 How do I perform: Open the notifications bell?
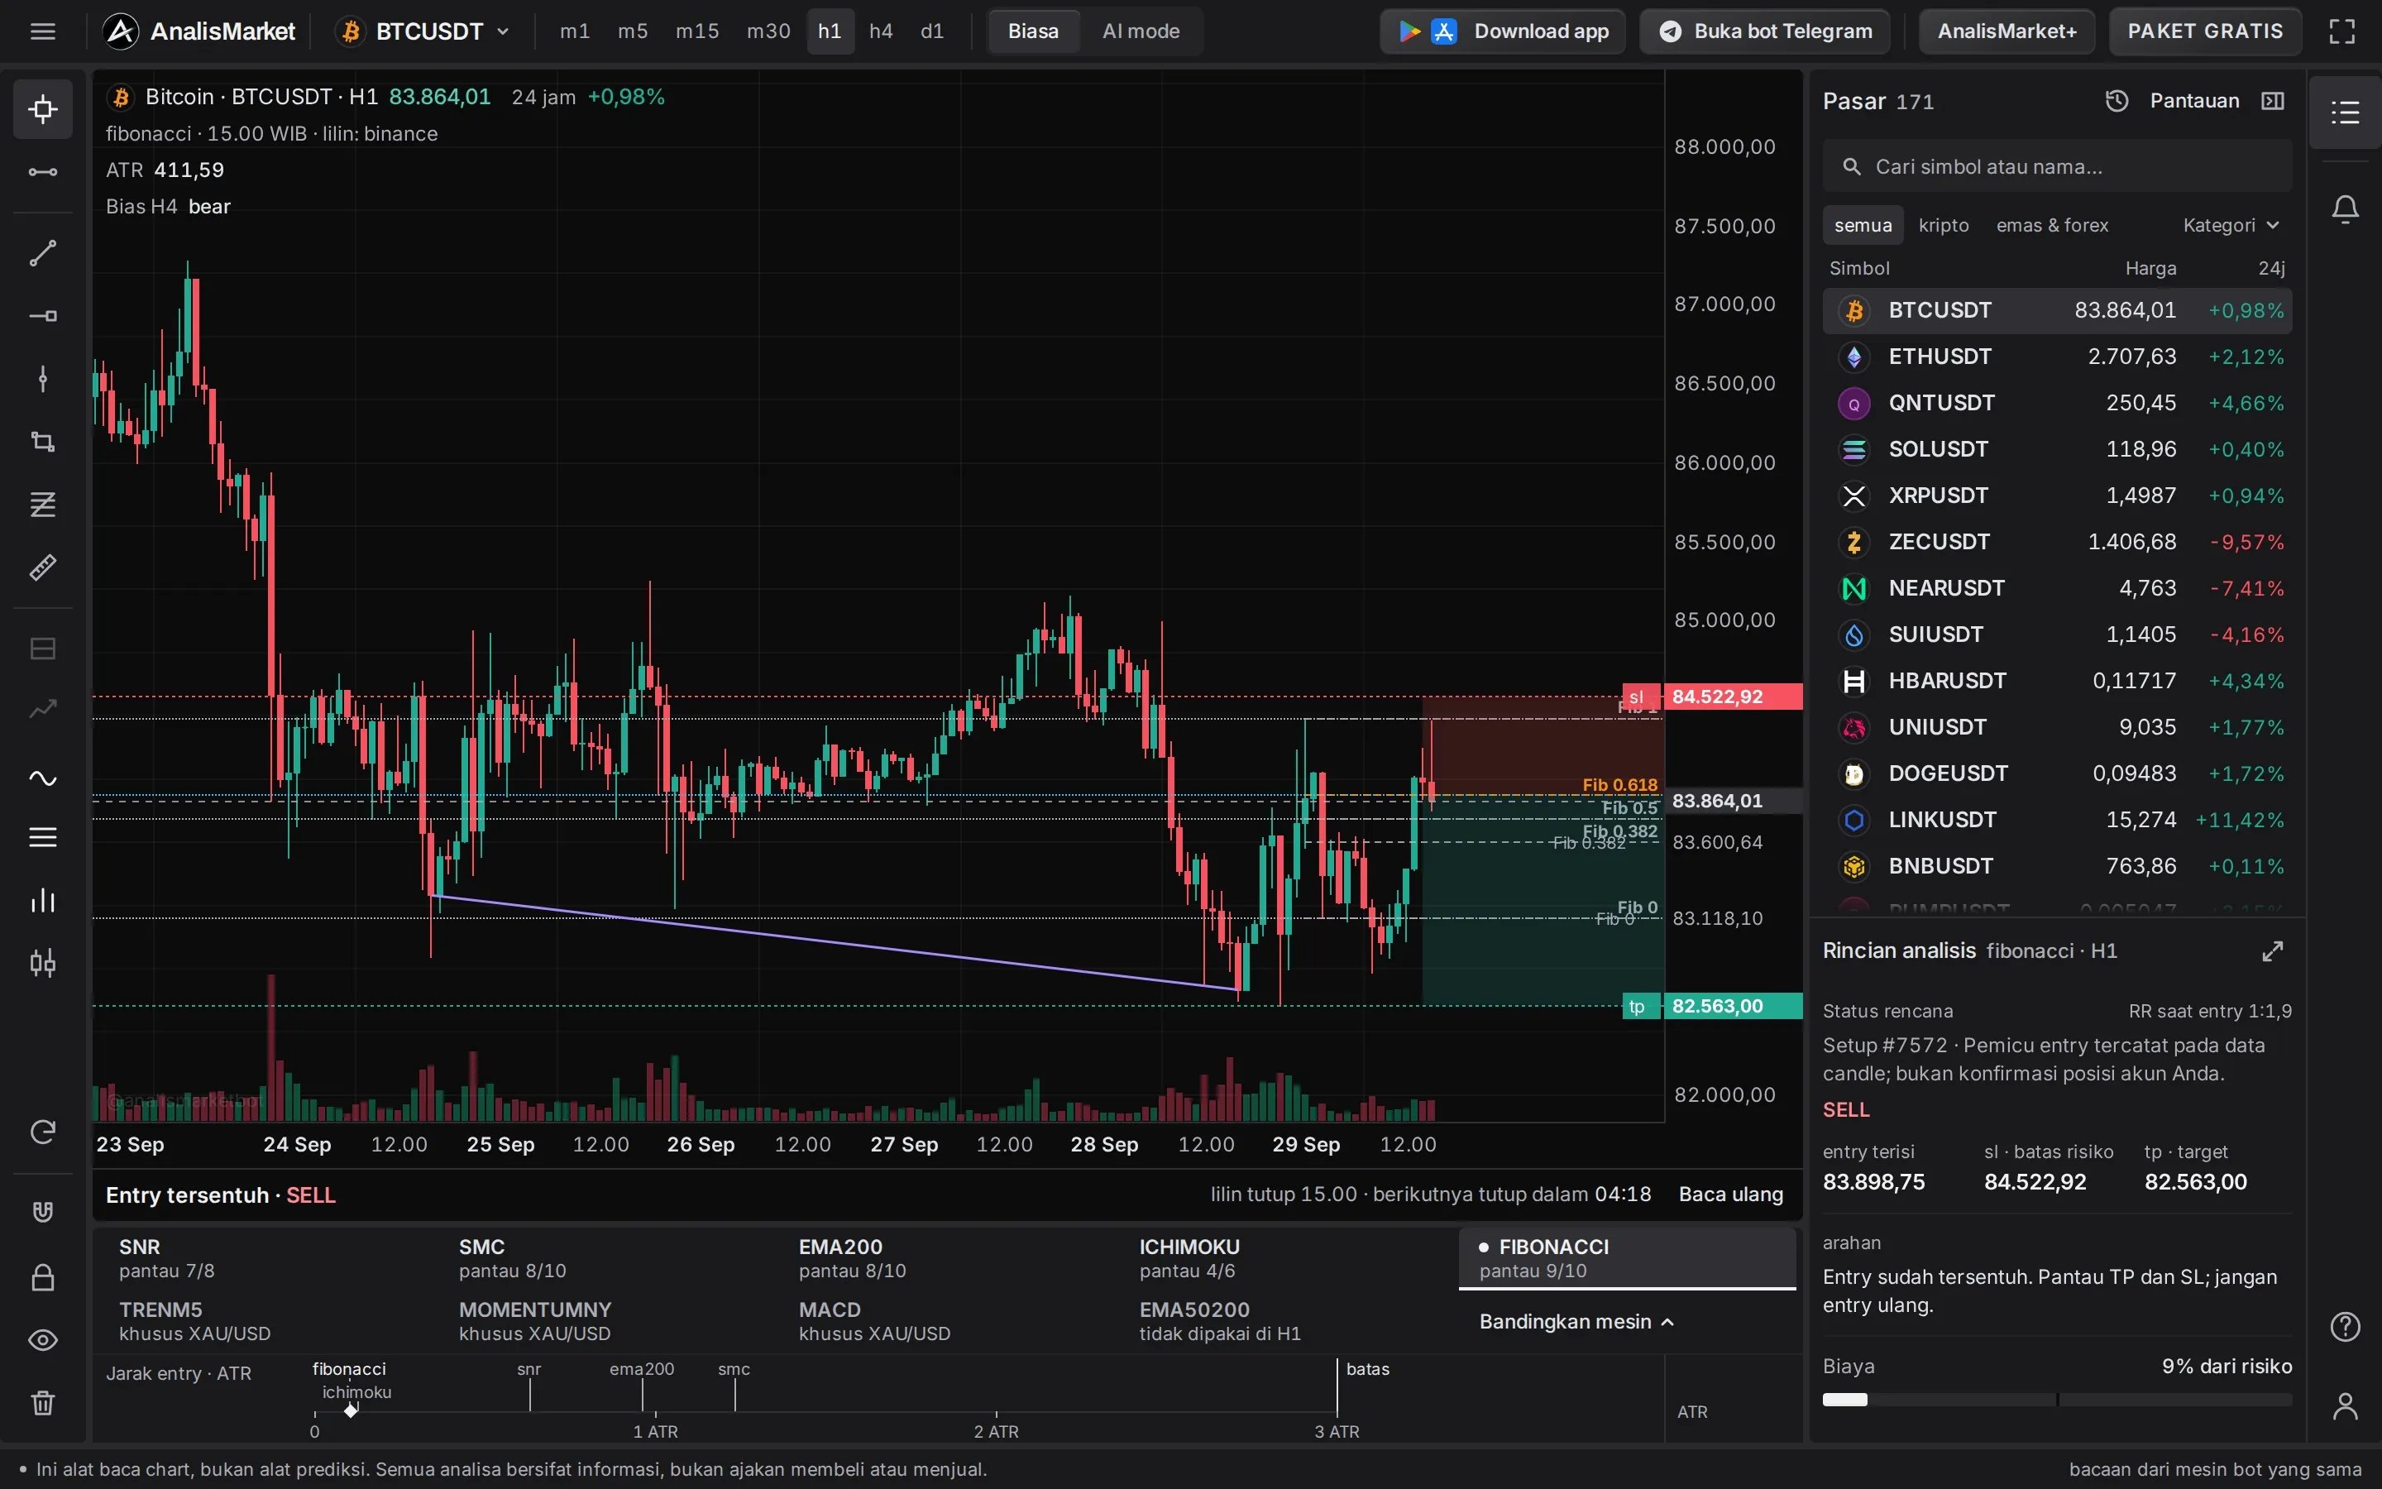[2346, 208]
